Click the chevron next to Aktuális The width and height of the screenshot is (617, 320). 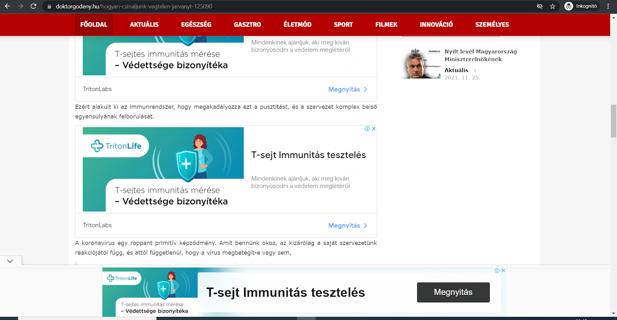point(475,71)
